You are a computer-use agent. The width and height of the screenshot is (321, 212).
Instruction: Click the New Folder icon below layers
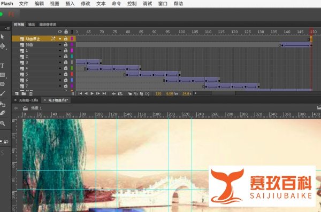(x=24, y=93)
